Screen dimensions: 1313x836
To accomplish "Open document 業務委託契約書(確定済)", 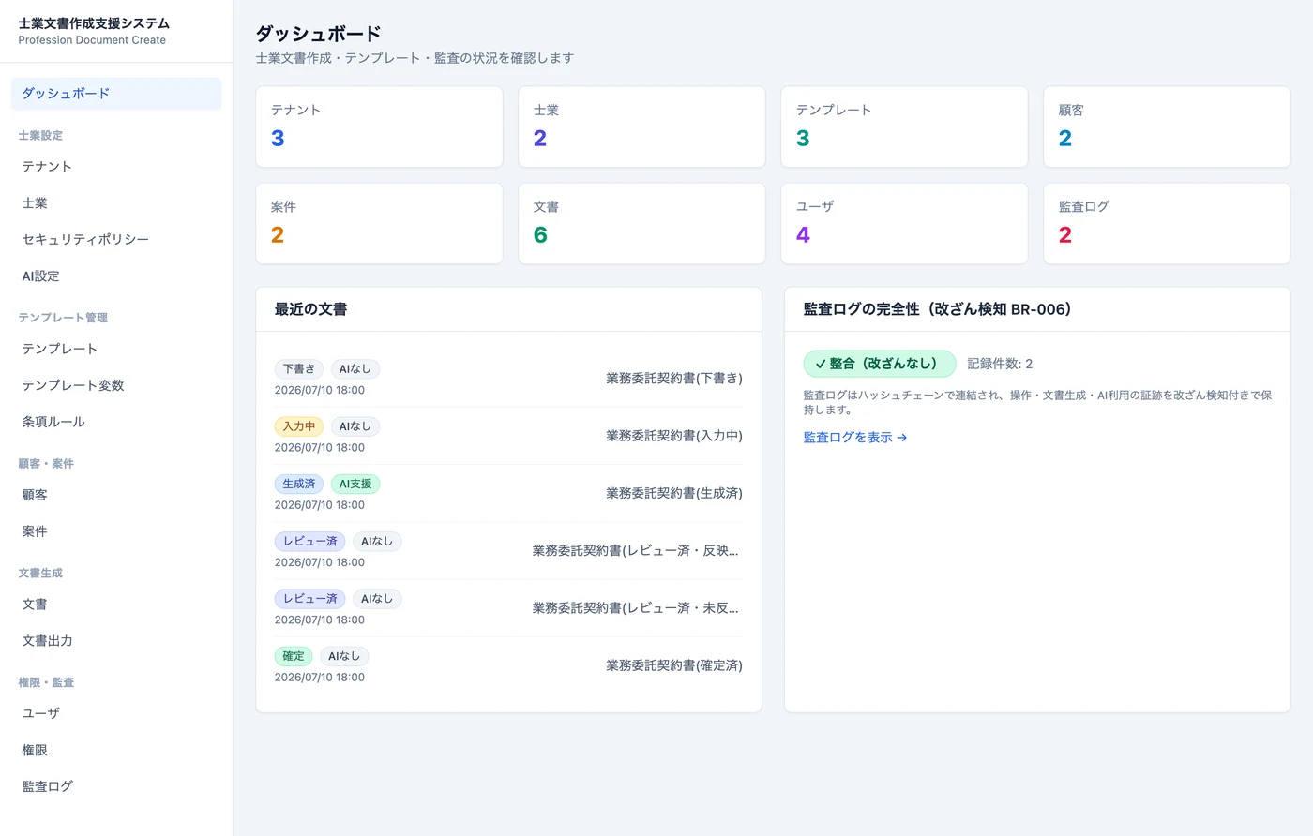I will pos(674,665).
